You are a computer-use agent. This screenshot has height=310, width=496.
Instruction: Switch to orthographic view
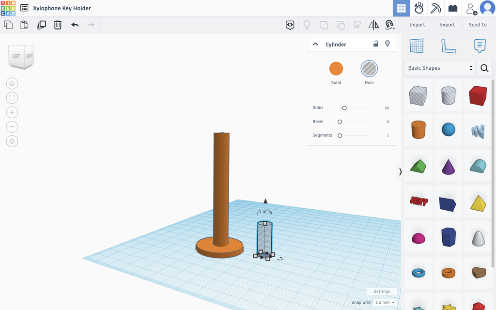12,141
